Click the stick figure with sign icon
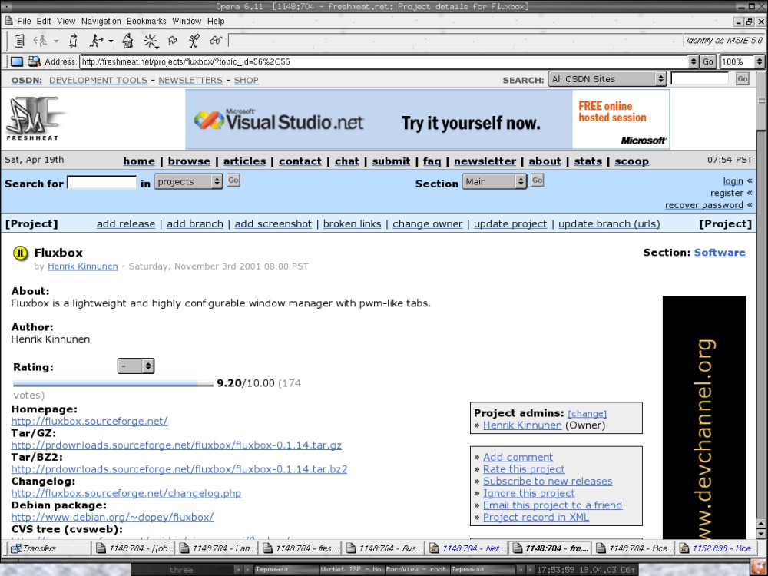The height and width of the screenshot is (576, 768). coord(194,41)
